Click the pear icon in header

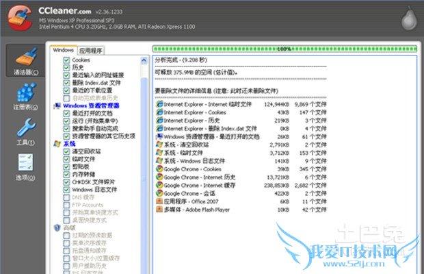click(408, 18)
